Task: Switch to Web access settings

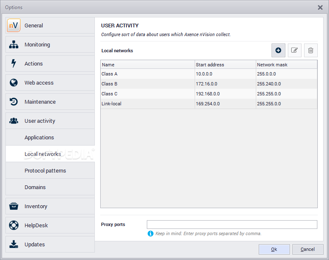Action: coord(50,83)
